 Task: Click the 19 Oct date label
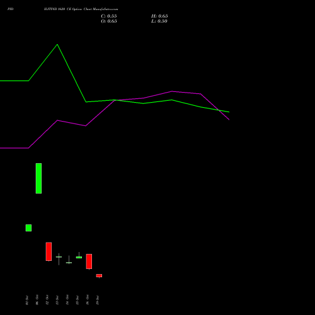point(98,300)
